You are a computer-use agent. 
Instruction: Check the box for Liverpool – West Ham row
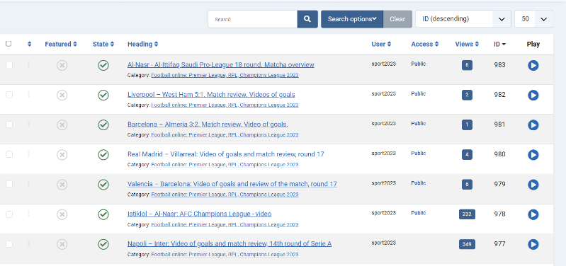tap(9, 95)
